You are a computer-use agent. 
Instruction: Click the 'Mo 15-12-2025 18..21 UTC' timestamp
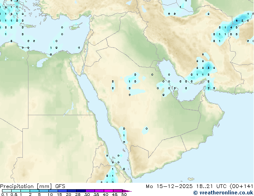(x=186, y=186)
